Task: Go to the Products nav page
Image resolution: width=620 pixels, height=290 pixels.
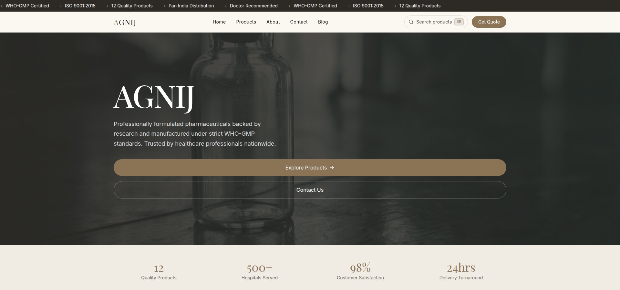Action: coord(246,22)
